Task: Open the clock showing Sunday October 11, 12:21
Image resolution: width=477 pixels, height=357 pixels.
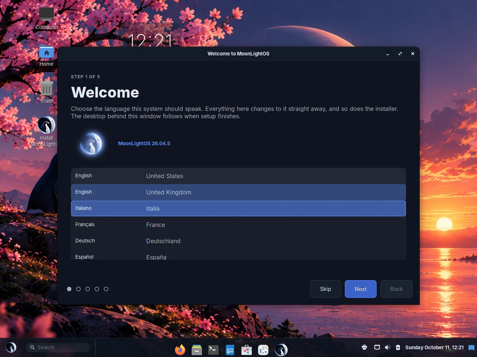Action: (x=435, y=347)
